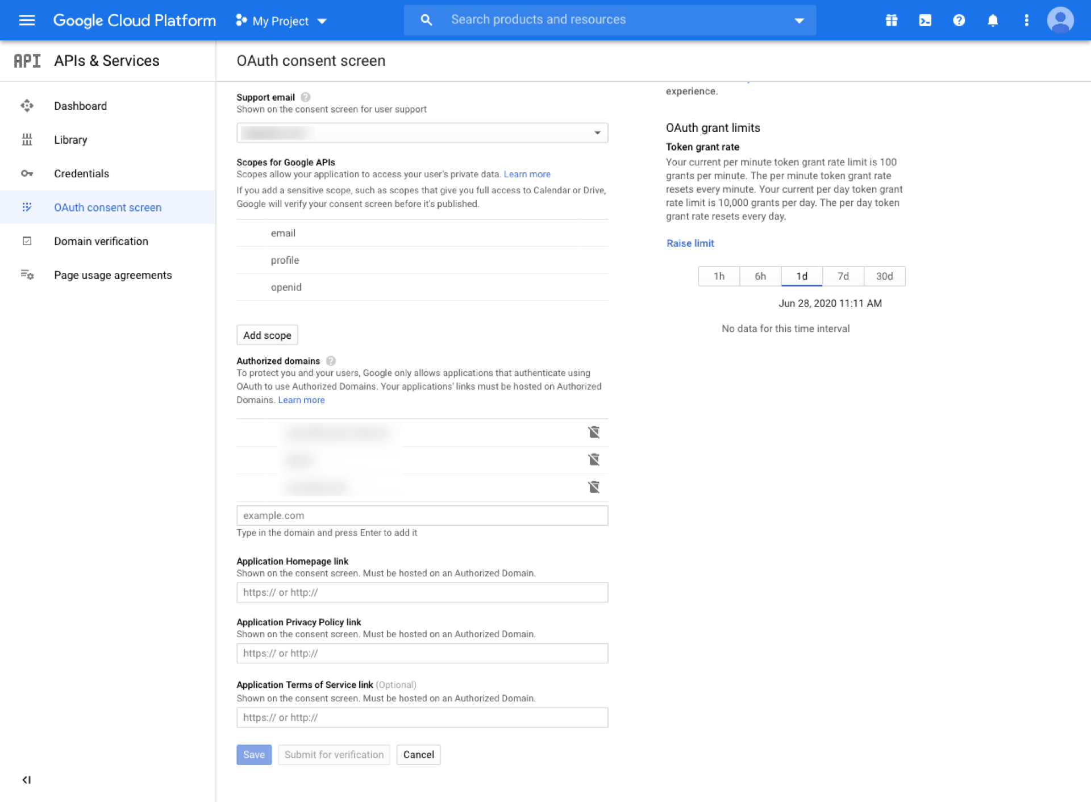Click the Raise limit link

pos(690,243)
